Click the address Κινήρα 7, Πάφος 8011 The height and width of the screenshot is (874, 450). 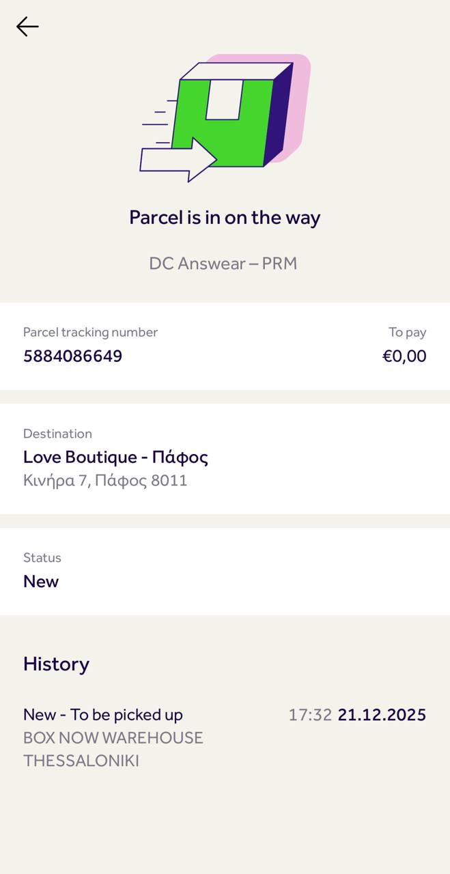105,481
